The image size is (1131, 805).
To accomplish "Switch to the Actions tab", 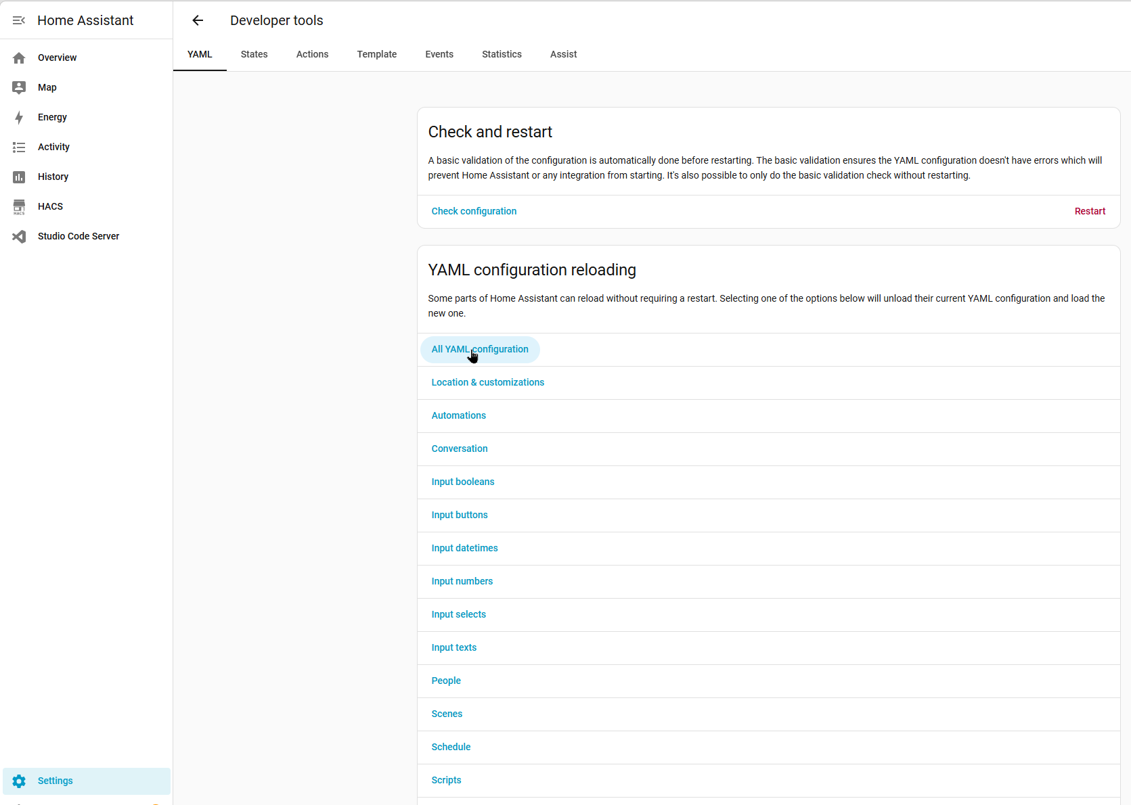I will [x=313, y=54].
